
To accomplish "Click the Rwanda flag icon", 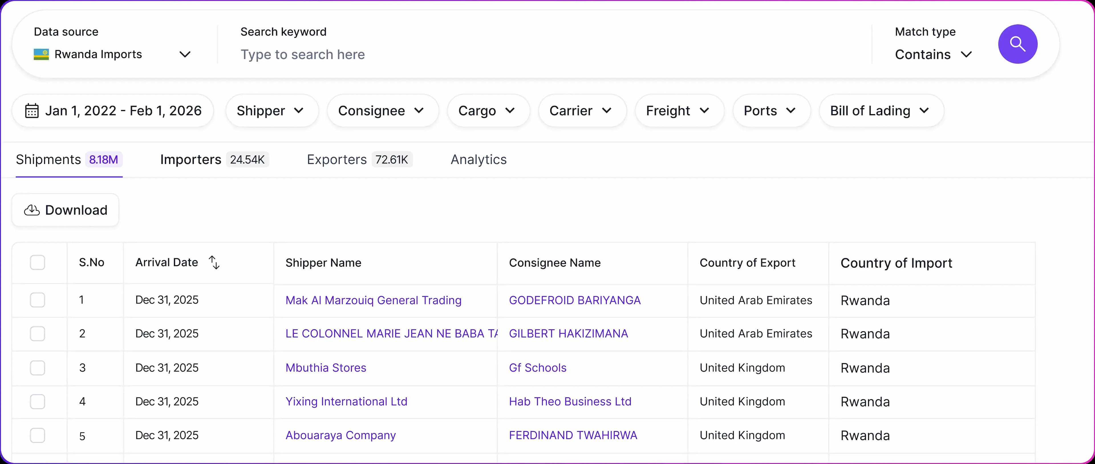I will tap(41, 54).
